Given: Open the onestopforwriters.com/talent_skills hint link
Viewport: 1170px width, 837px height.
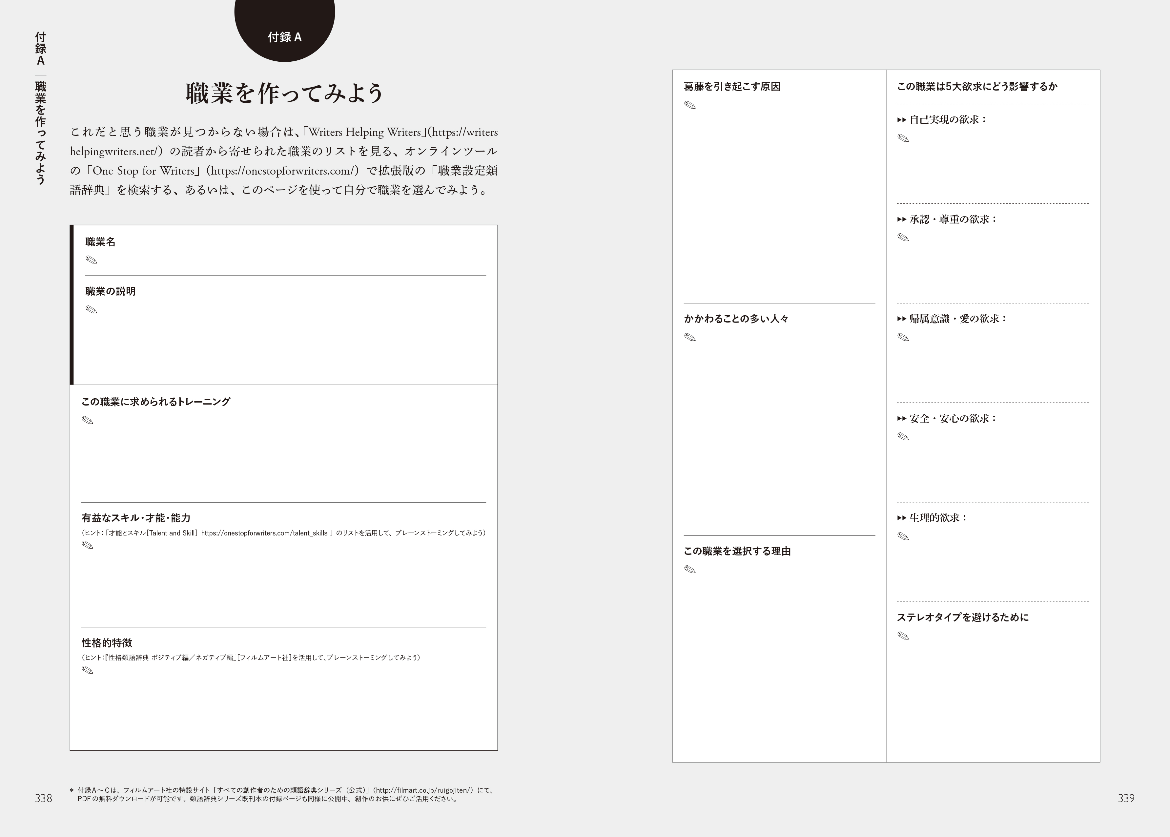Looking at the screenshot, I should coord(264,533).
